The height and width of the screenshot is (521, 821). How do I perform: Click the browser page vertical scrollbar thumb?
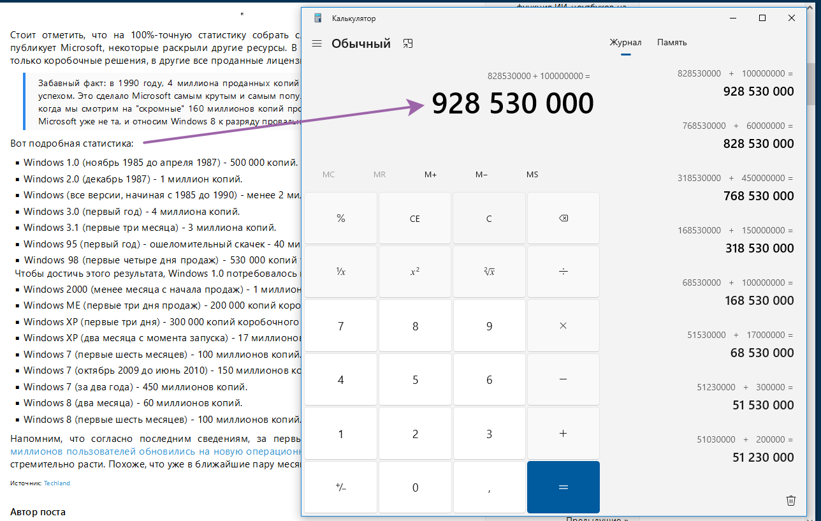tap(811, 83)
